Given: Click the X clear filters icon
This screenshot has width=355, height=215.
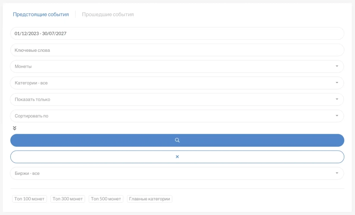Looking at the screenshot, I should [x=177, y=157].
